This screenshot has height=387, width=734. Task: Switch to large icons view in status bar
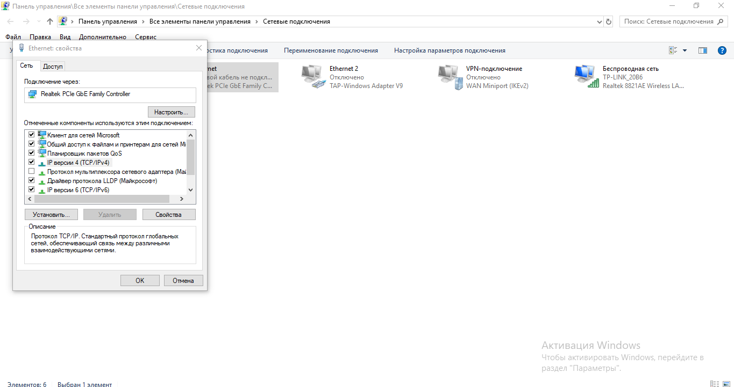point(726,383)
